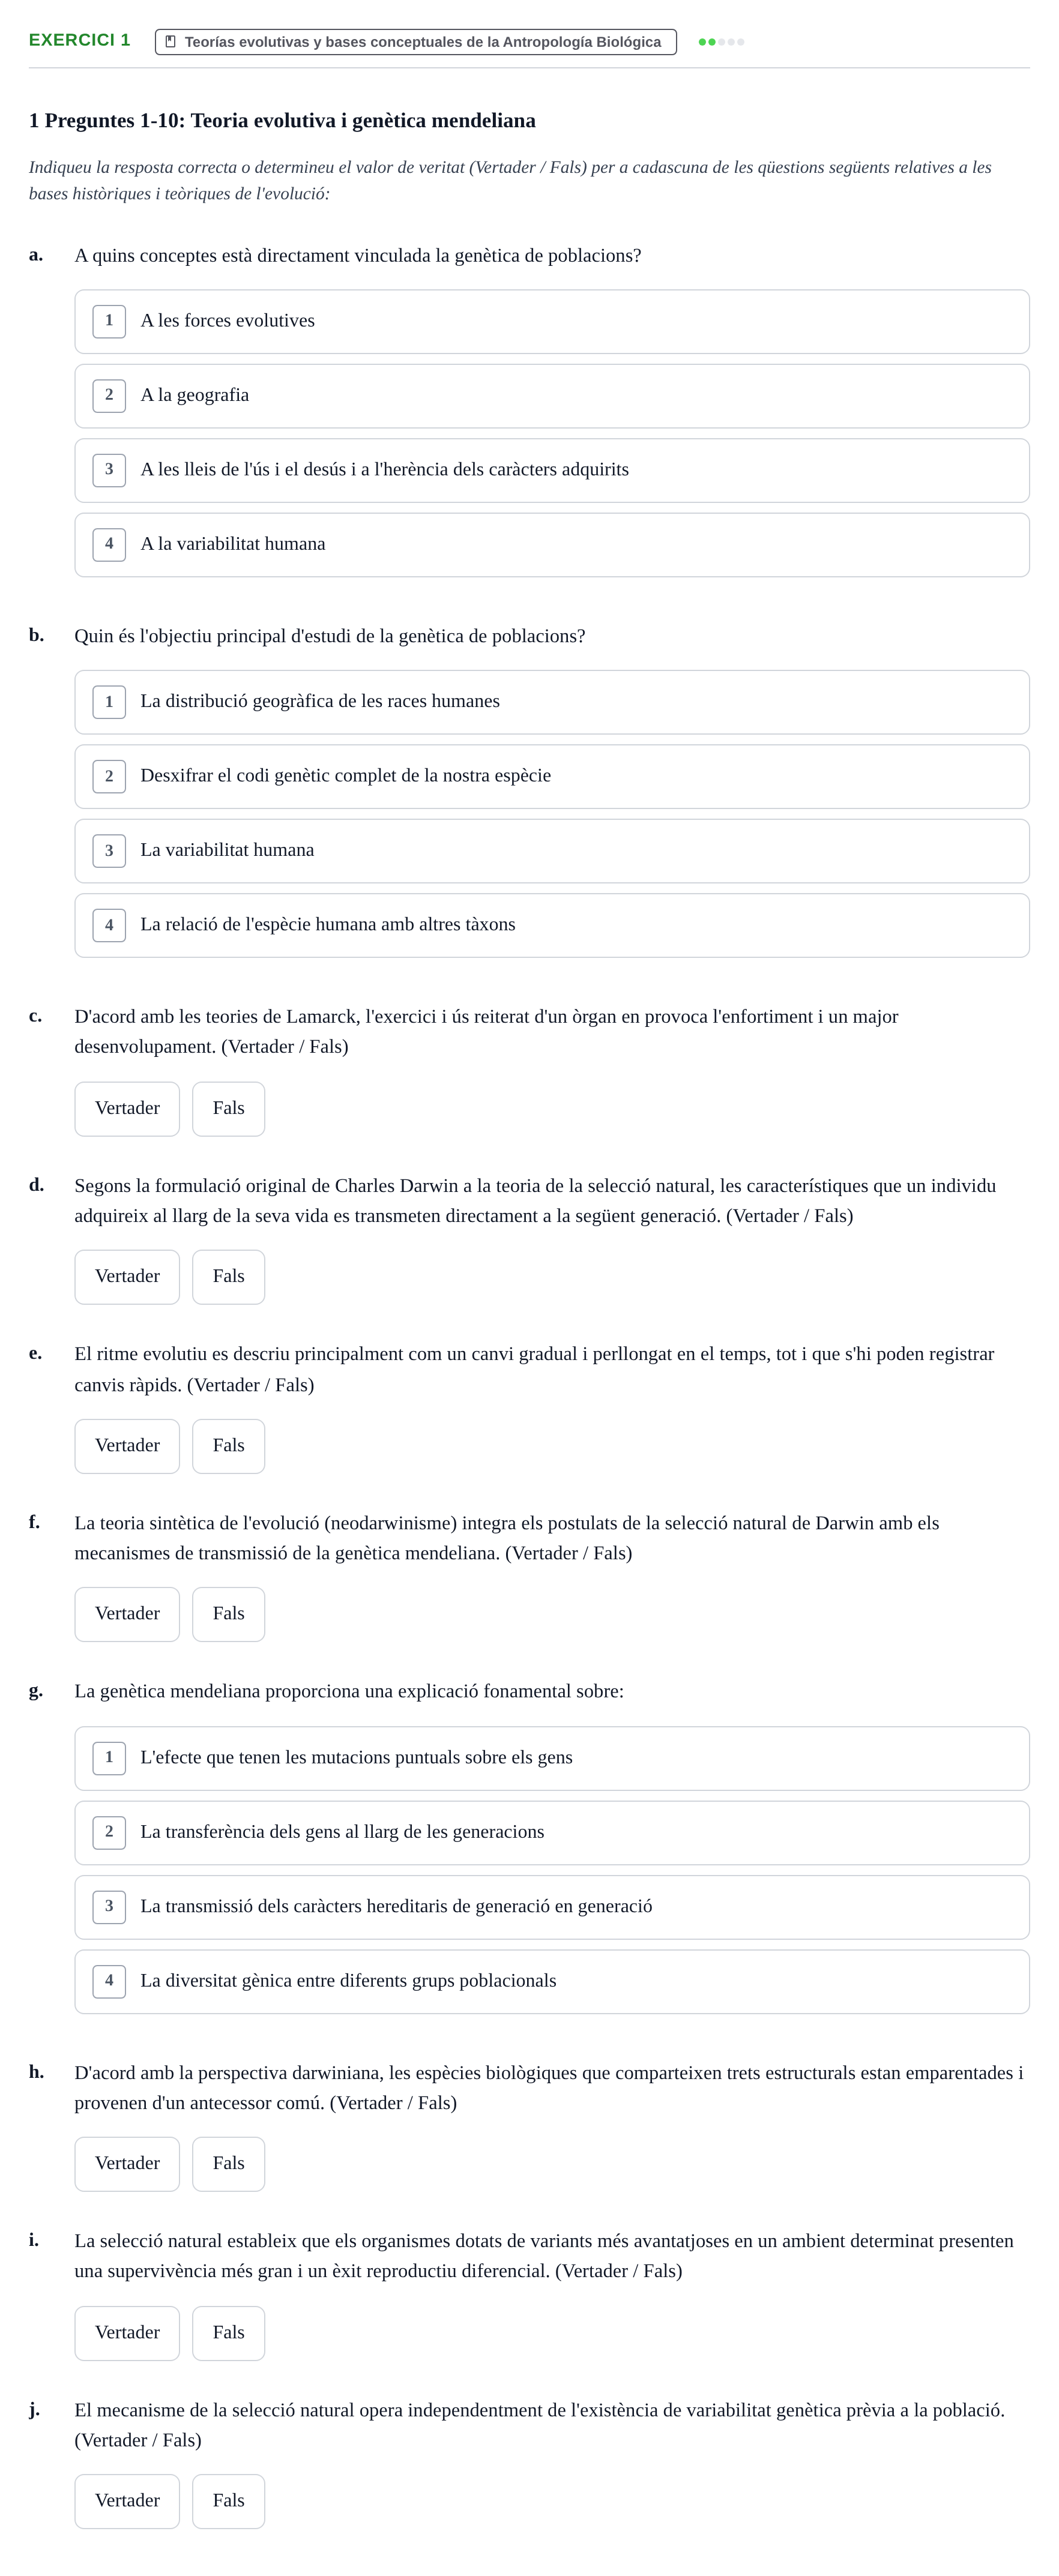Click the book icon in topic tag
1059x2576 pixels.
170,42
